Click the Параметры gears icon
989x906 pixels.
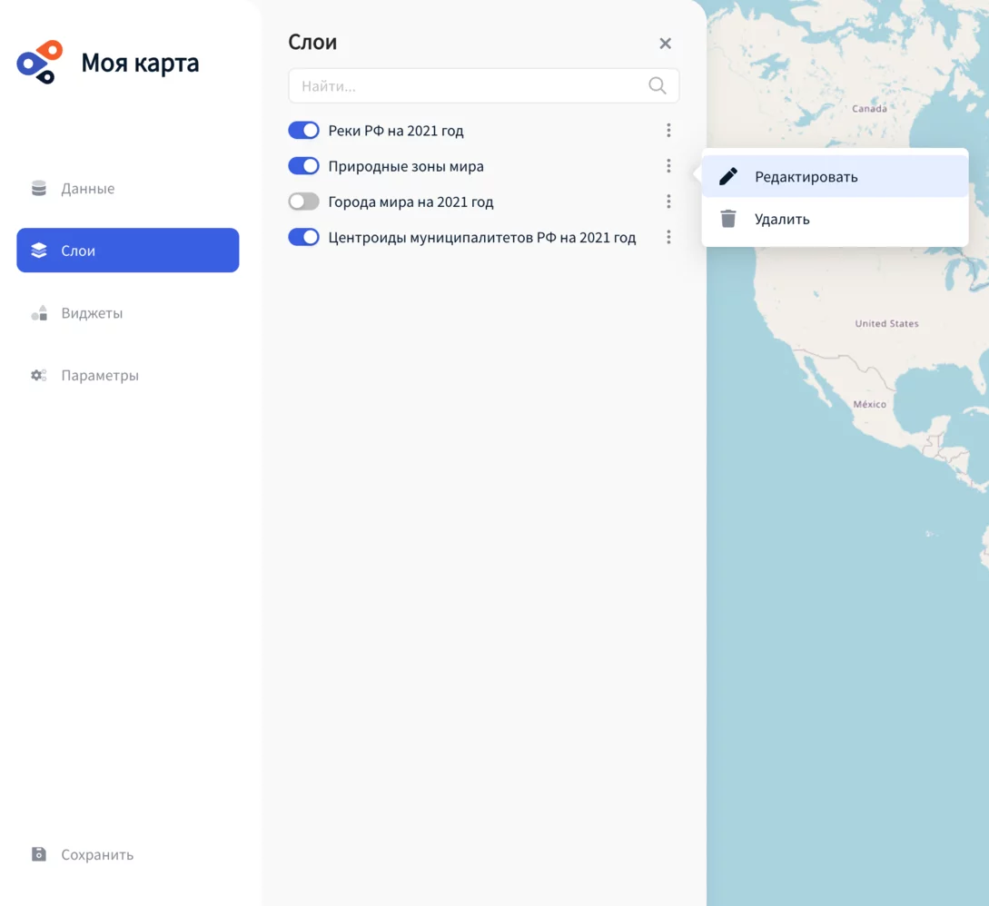click(x=39, y=375)
